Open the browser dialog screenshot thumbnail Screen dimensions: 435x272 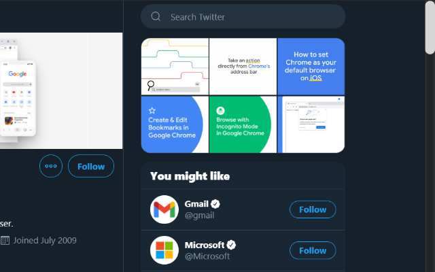311,124
